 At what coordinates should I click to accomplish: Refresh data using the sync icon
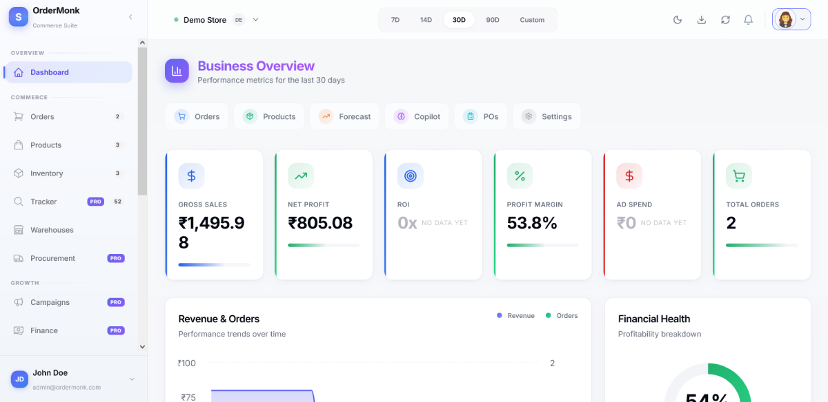(x=725, y=19)
